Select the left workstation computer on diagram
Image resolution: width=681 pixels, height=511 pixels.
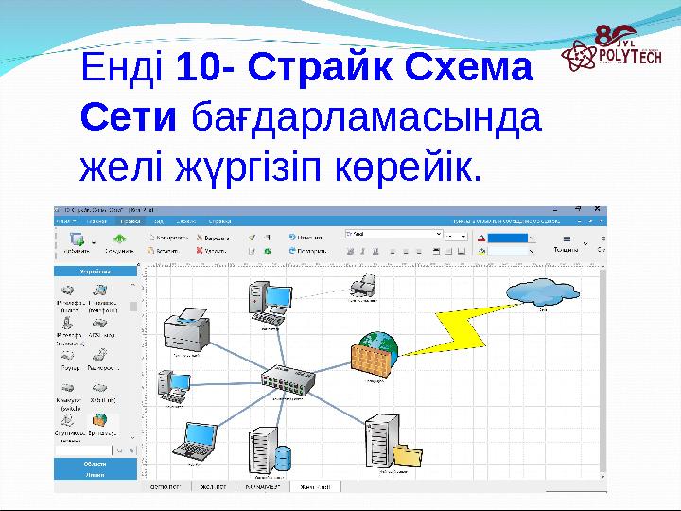pos(174,387)
